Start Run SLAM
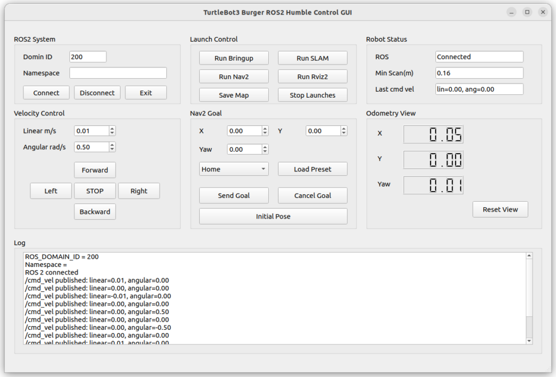 [312, 58]
